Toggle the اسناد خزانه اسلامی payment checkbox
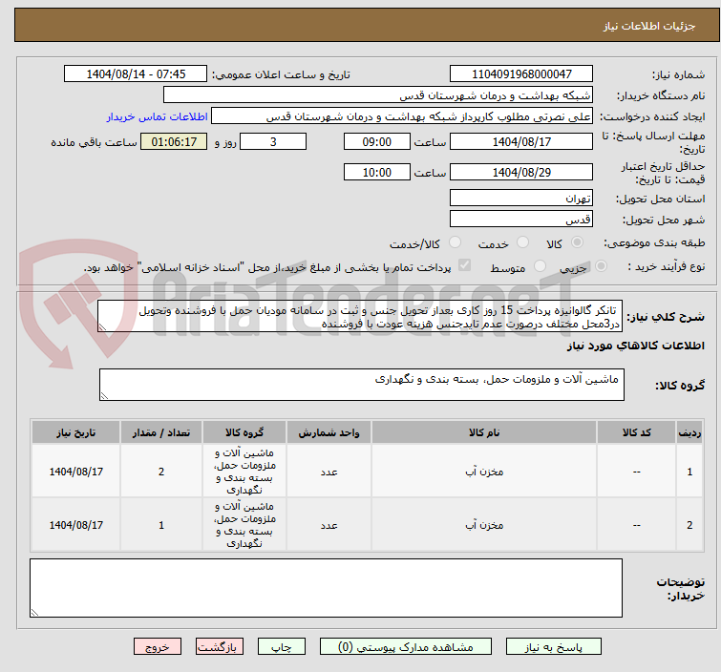The height and width of the screenshot is (672, 721). point(465,265)
